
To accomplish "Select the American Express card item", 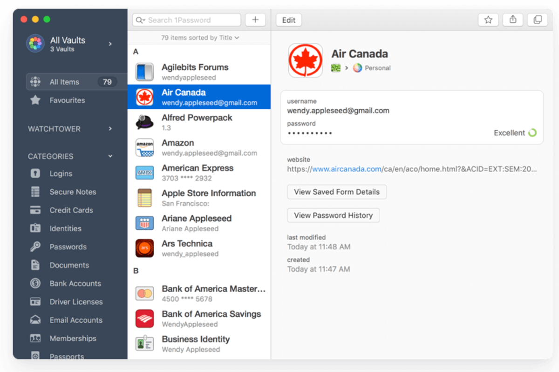I will 199,173.
